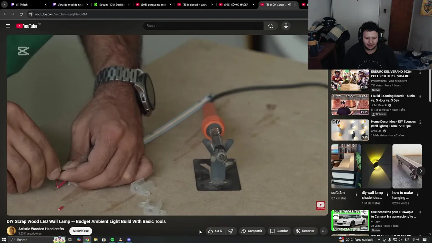Click the video player to pause
This screenshot has width=432, height=243.
click(x=167, y=125)
